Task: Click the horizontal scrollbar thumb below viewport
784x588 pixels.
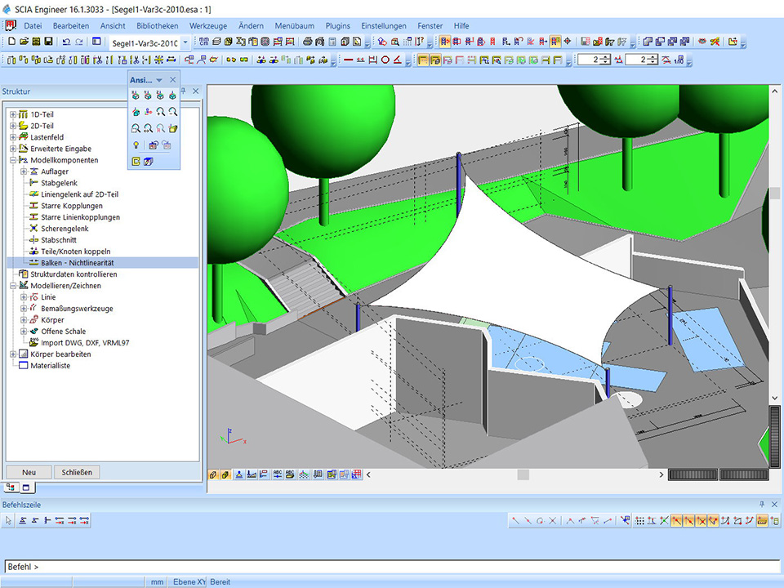Action: (523, 474)
